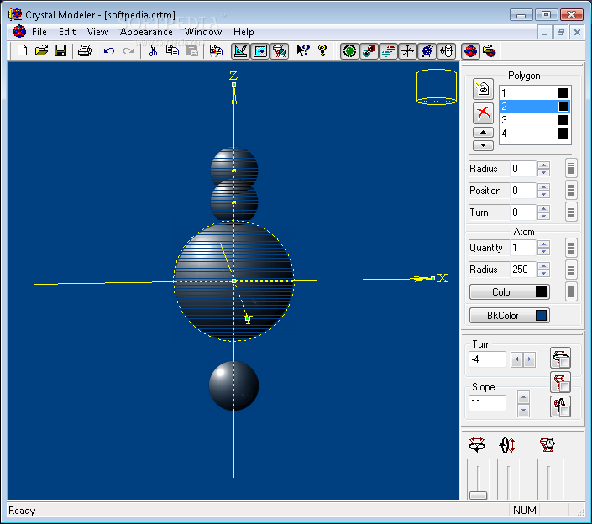Viewport: 592px width, 524px height.
Task: Click the vertical rotation animation button
Action: pos(561,406)
